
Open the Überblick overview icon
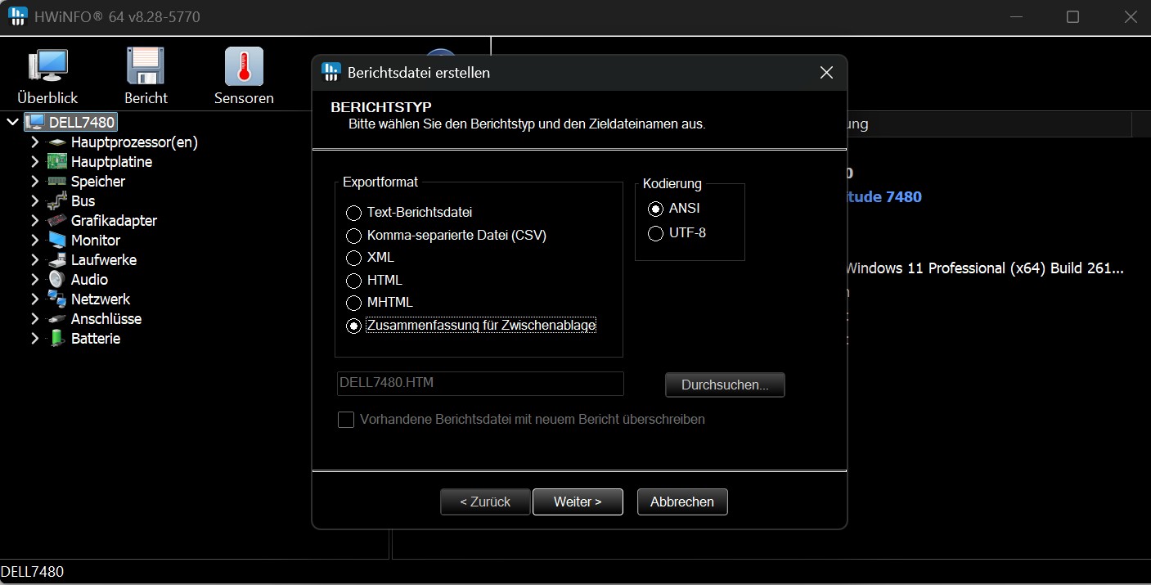coord(47,67)
